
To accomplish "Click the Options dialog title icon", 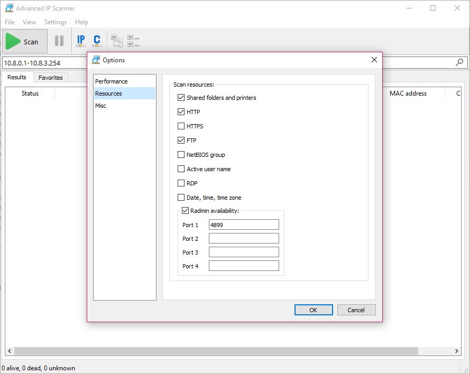I will [96, 60].
